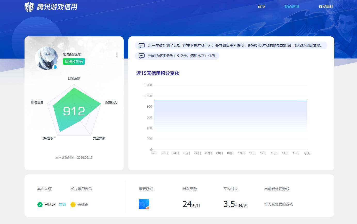
Task: Click the 08日 label on chart axis
Action: 219,153
